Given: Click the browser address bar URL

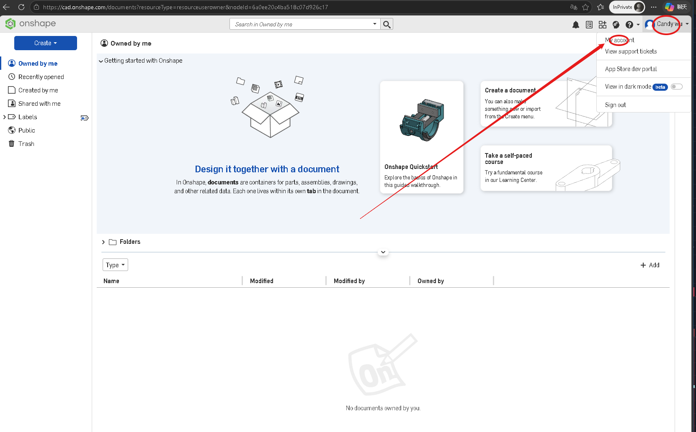Looking at the screenshot, I should [186, 7].
